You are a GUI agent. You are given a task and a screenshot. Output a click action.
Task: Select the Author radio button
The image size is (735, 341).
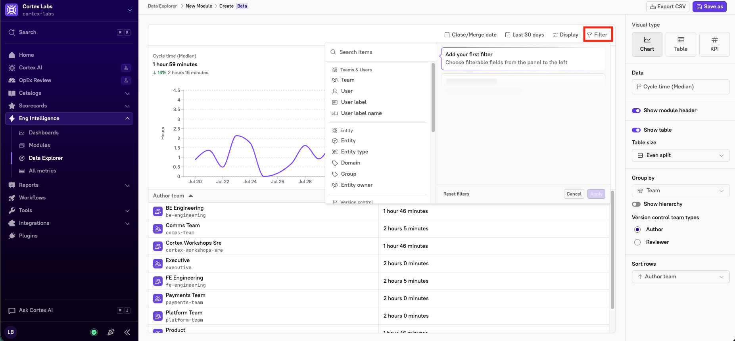637,230
